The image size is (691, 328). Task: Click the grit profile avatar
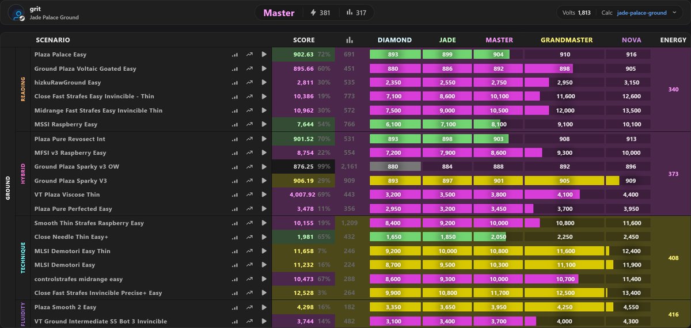coord(17,13)
